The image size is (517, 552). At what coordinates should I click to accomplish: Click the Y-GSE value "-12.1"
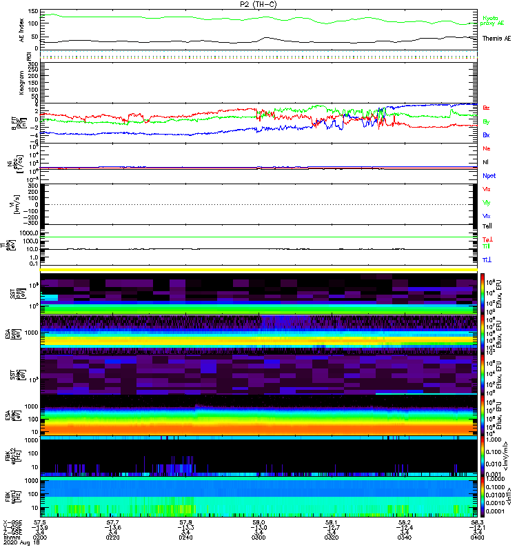pyautogui.click(x=477, y=527)
